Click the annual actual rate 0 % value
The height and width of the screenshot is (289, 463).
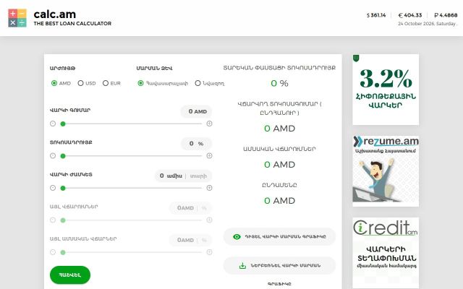pyautogui.click(x=279, y=84)
